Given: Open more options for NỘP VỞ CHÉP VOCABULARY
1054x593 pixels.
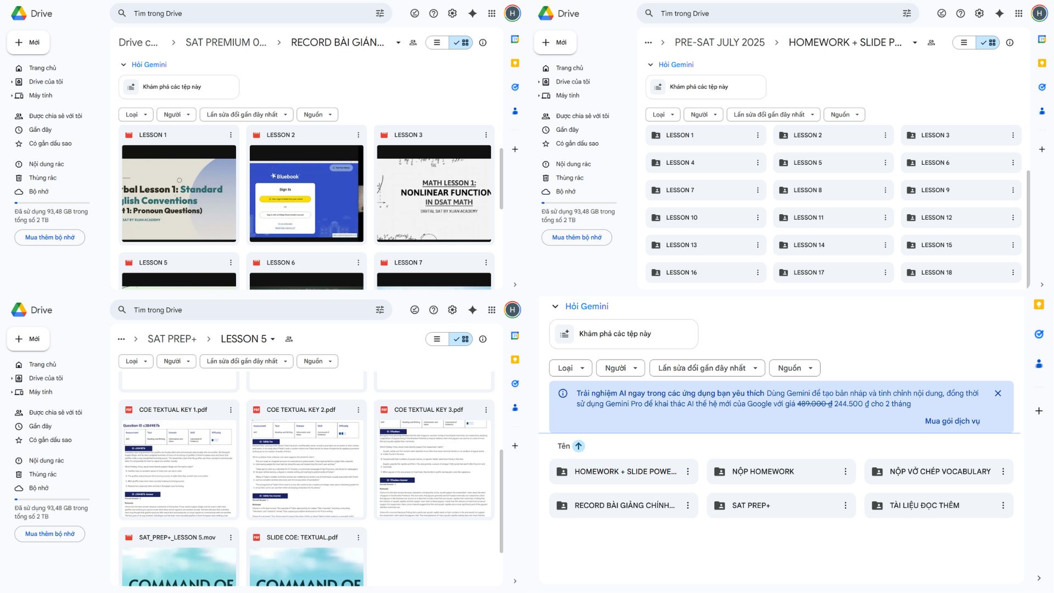Looking at the screenshot, I should 1002,472.
